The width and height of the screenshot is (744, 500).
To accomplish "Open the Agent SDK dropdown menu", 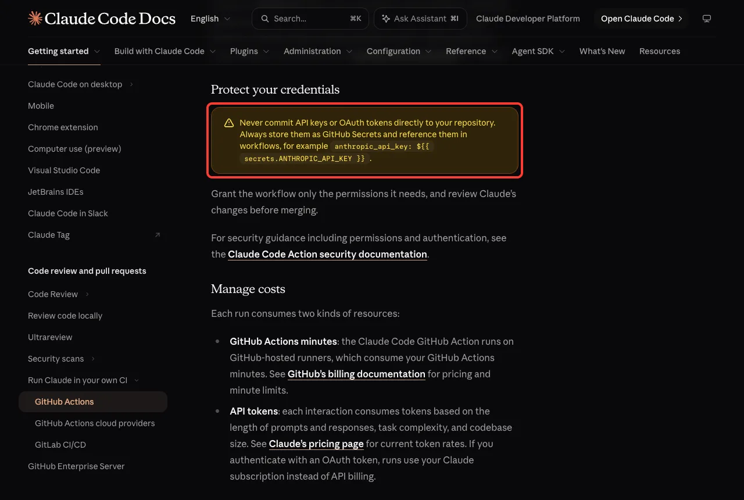I will coord(539,51).
